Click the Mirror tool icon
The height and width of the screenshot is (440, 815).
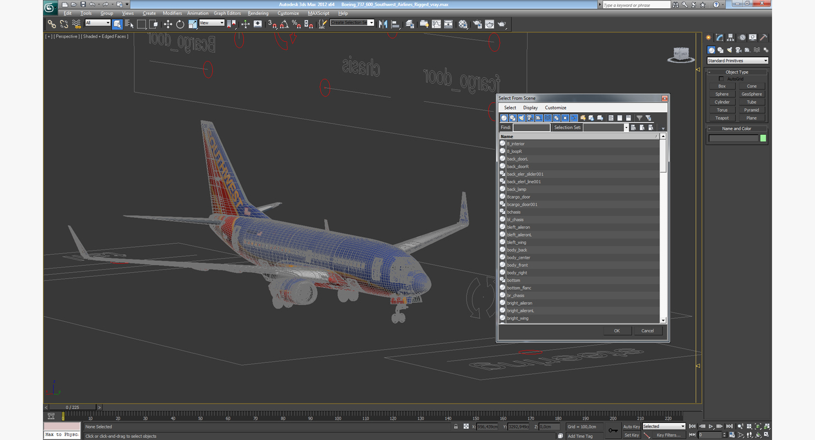click(x=383, y=24)
